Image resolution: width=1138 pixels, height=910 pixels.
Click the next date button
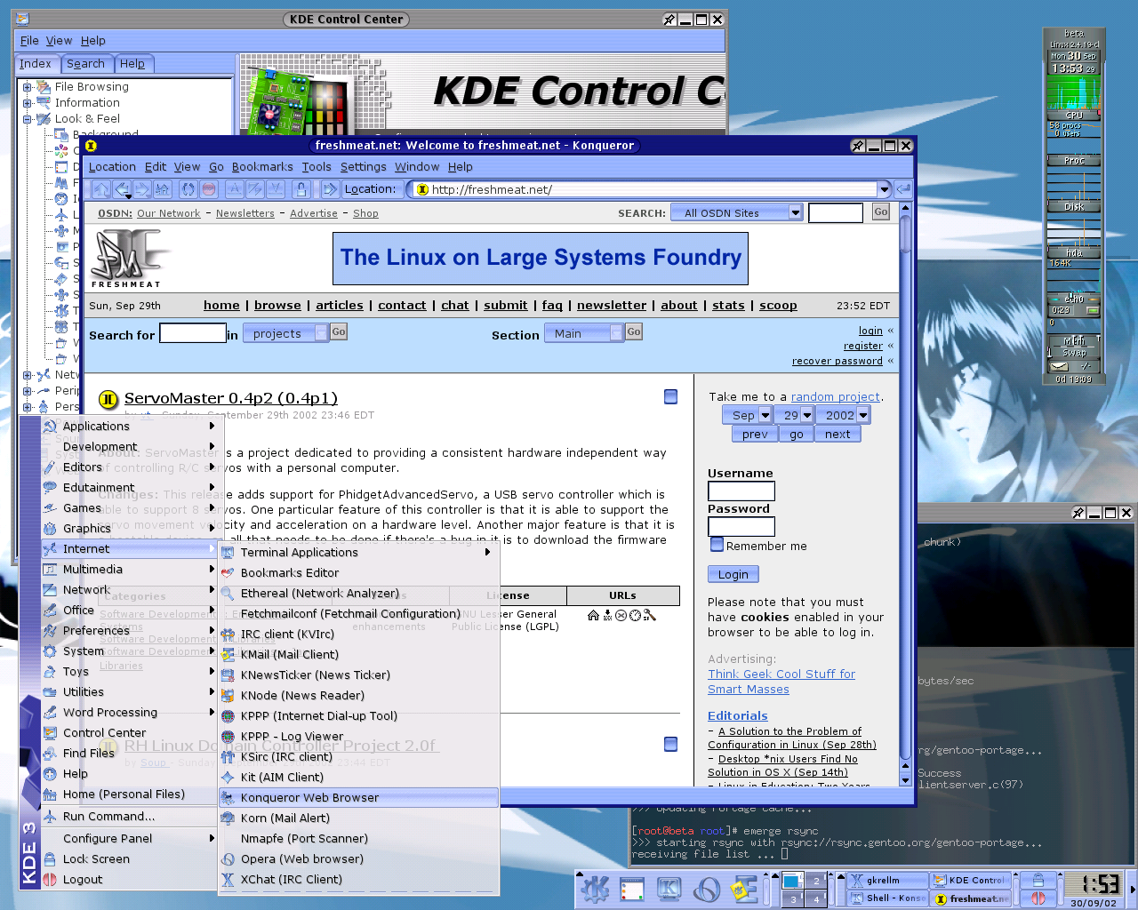click(837, 434)
